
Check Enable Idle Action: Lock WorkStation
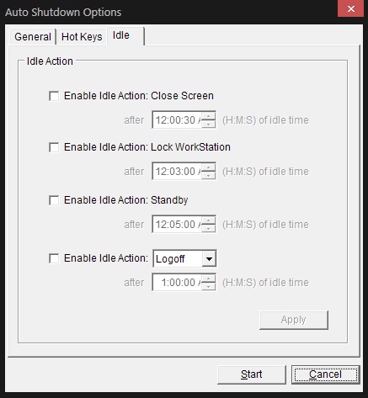[54, 147]
